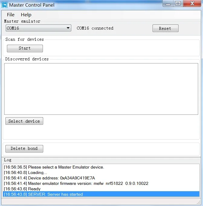203x206 pixels.
Task: Click the 'COM16 connected' status text
Action: click(x=95, y=28)
